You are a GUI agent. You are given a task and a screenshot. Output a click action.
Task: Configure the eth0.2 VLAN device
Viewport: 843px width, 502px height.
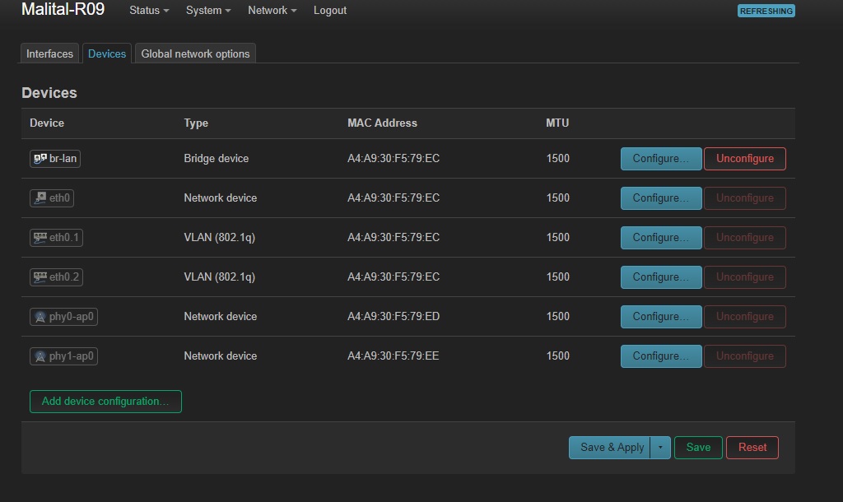tap(661, 277)
